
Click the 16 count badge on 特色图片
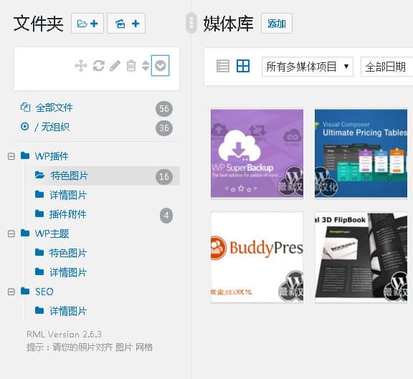tap(163, 176)
